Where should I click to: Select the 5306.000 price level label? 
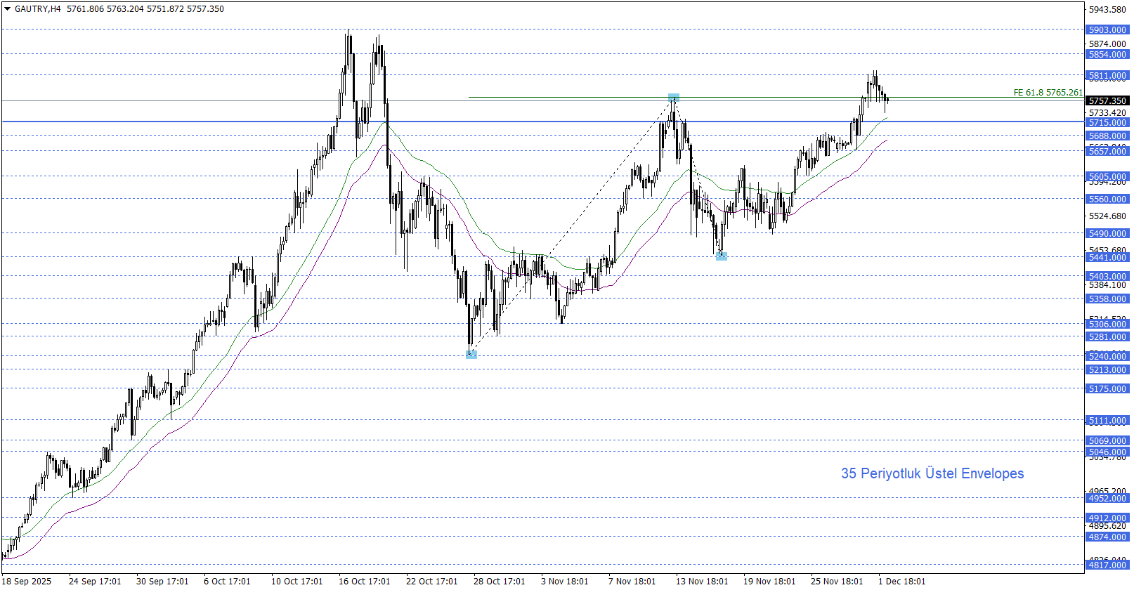[1107, 324]
